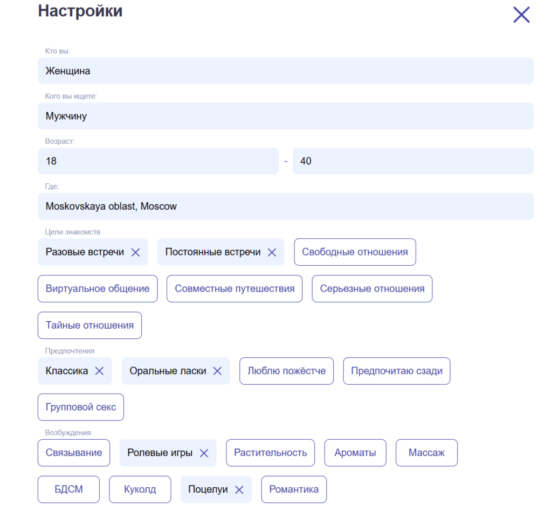The height and width of the screenshot is (512, 552).
Task: Remove the Поцелуи tag via X
Action: pyautogui.click(x=239, y=490)
